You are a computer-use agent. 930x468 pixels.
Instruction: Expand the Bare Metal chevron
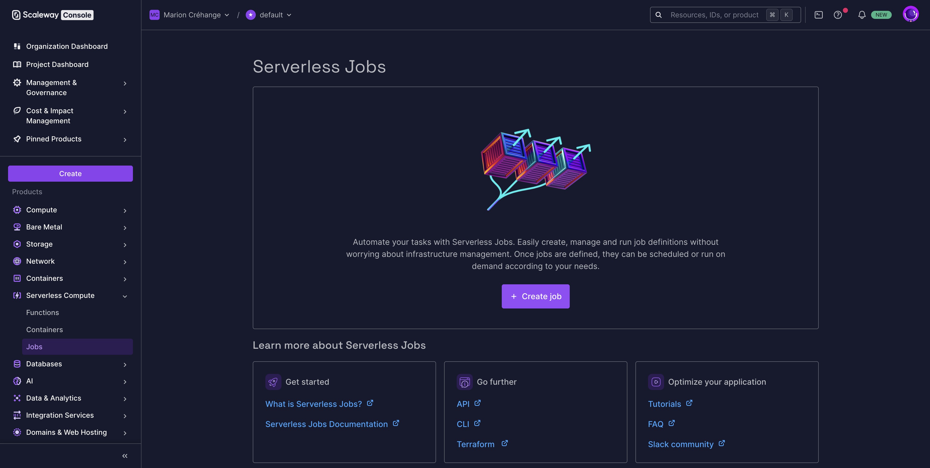pos(125,228)
